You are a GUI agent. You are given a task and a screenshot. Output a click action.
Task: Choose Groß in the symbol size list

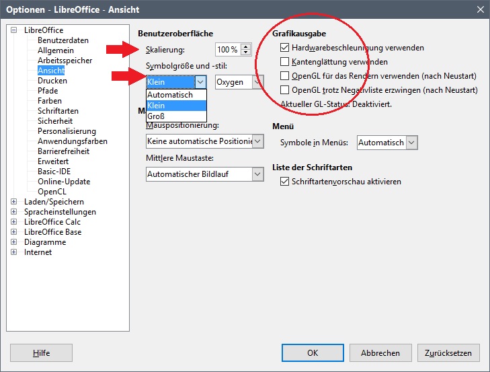click(176, 116)
